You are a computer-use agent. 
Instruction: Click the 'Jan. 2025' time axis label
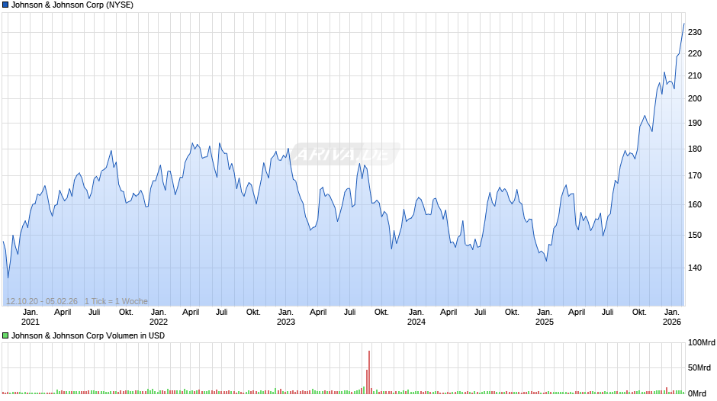(x=544, y=317)
